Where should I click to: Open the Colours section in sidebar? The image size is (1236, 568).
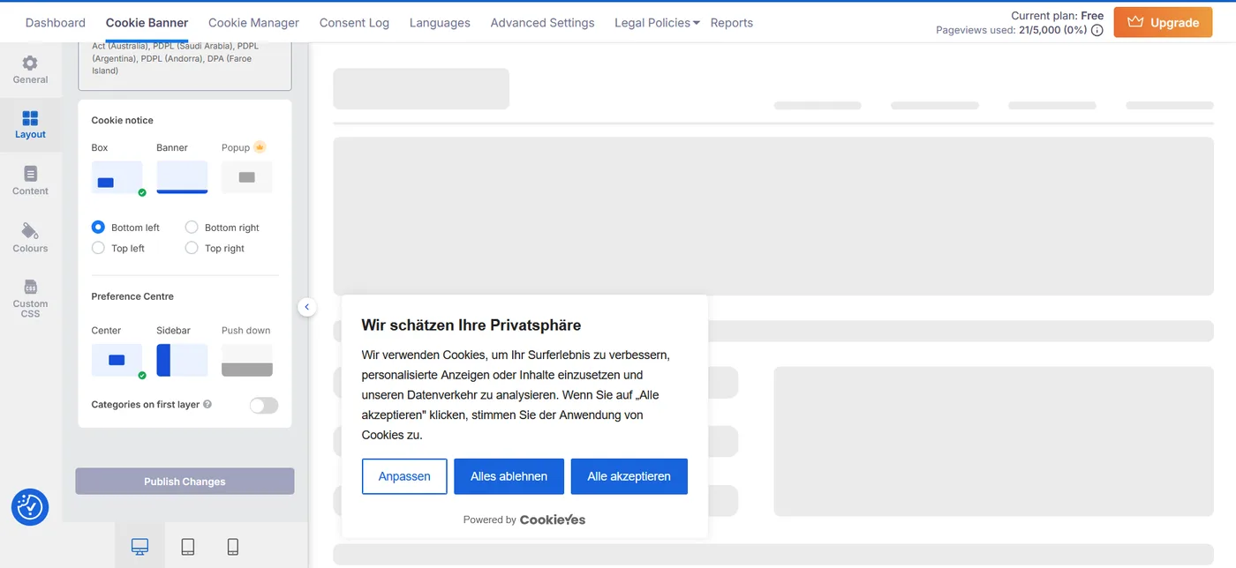[x=30, y=238]
